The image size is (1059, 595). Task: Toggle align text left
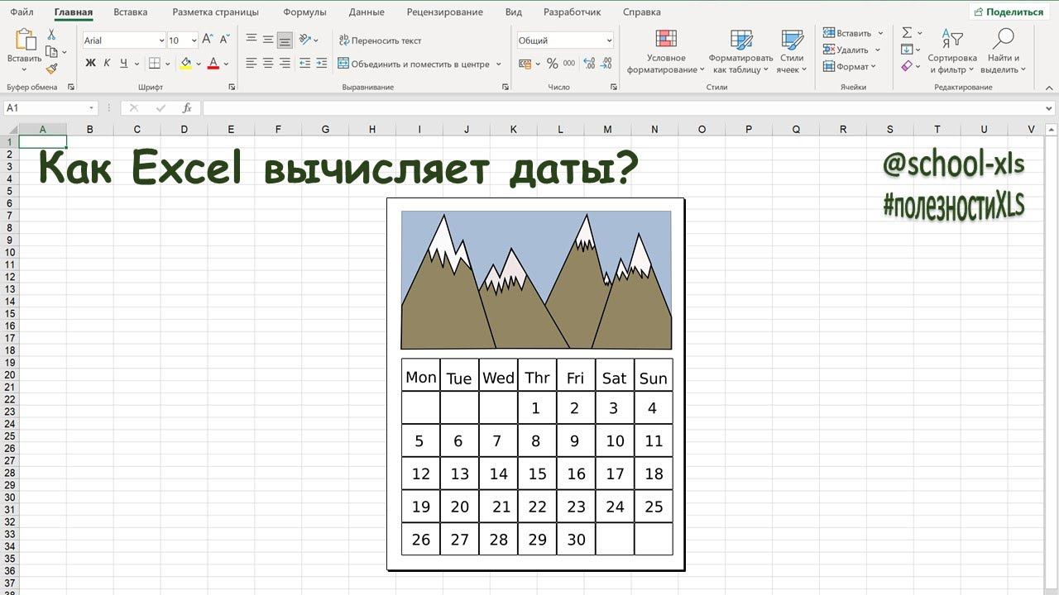[252, 63]
